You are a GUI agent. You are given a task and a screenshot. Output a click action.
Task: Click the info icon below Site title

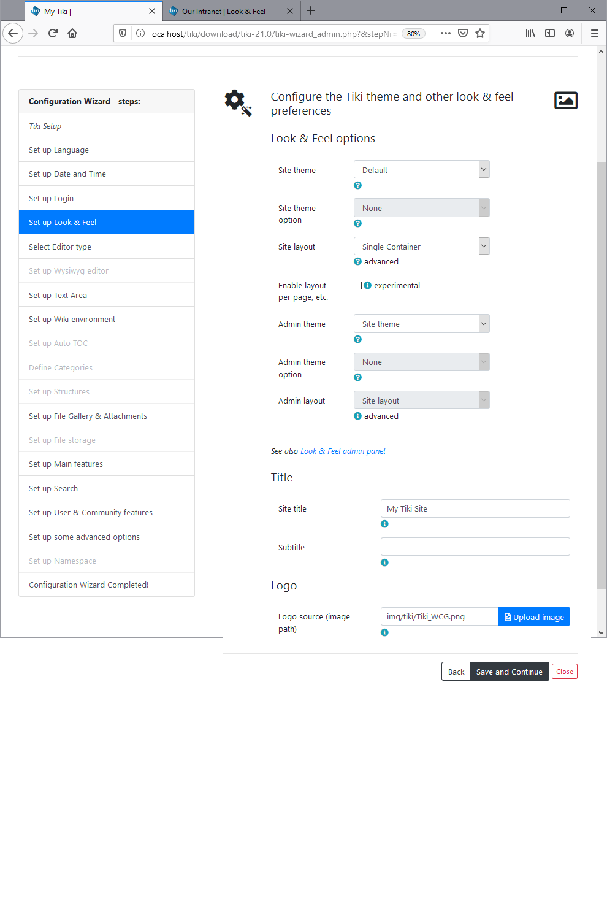point(384,524)
